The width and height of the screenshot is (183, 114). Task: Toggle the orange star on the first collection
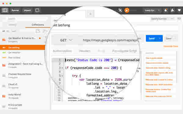[x=40, y=38]
